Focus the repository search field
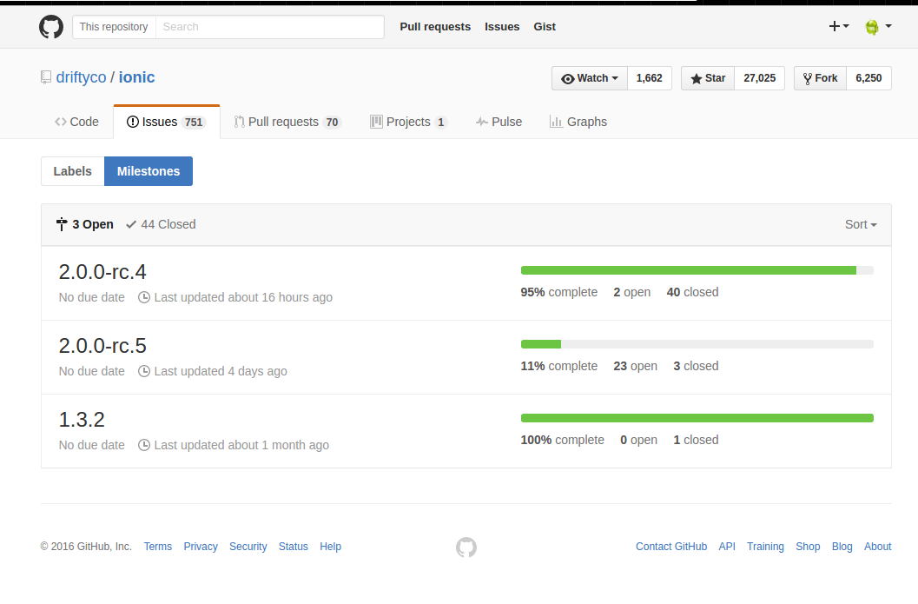The height and width of the screenshot is (604, 918). [270, 27]
